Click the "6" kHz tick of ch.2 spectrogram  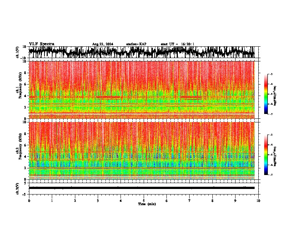[x=26, y=145]
